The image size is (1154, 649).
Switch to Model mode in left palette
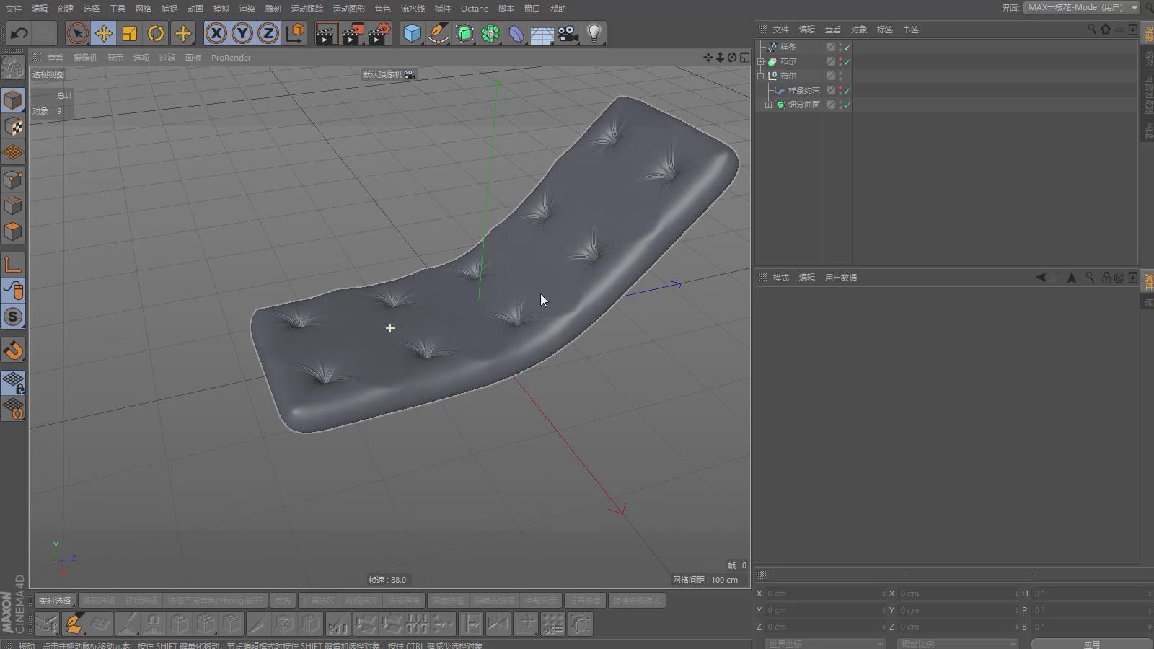click(13, 100)
